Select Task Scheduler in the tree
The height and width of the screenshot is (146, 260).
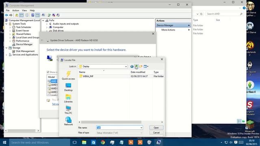click(x=24, y=27)
